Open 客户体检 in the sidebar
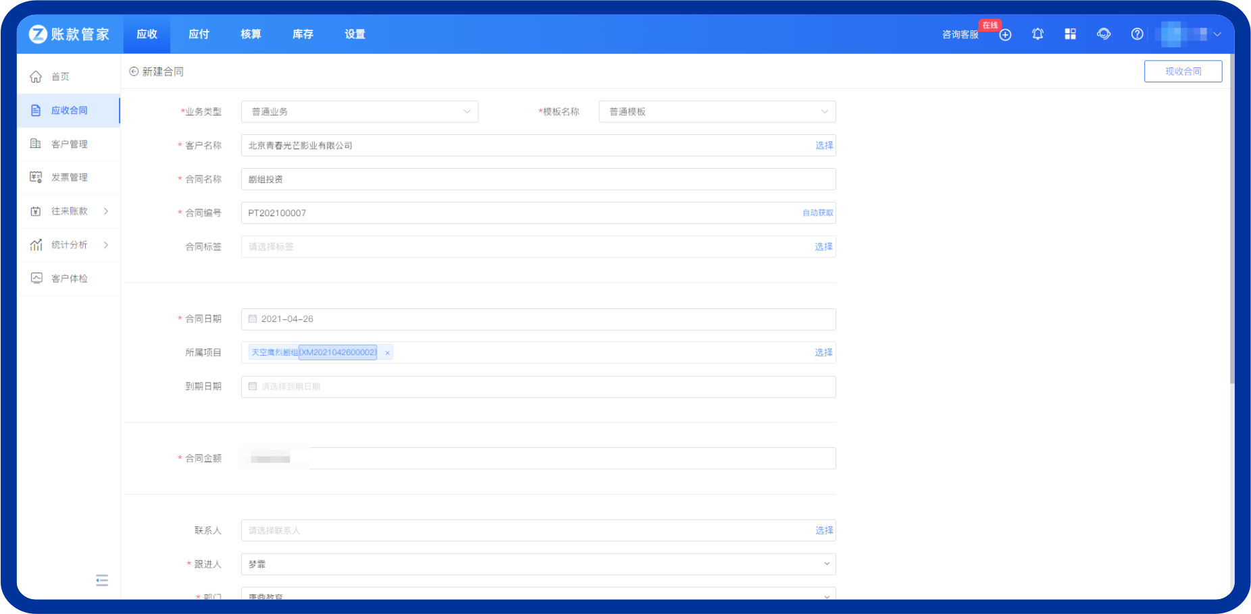The image size is (1251, 614). [68, 278]
